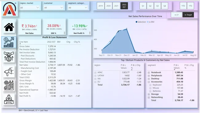Select the Gross Margin % line item
200x114 pixels.
[27, 83]
